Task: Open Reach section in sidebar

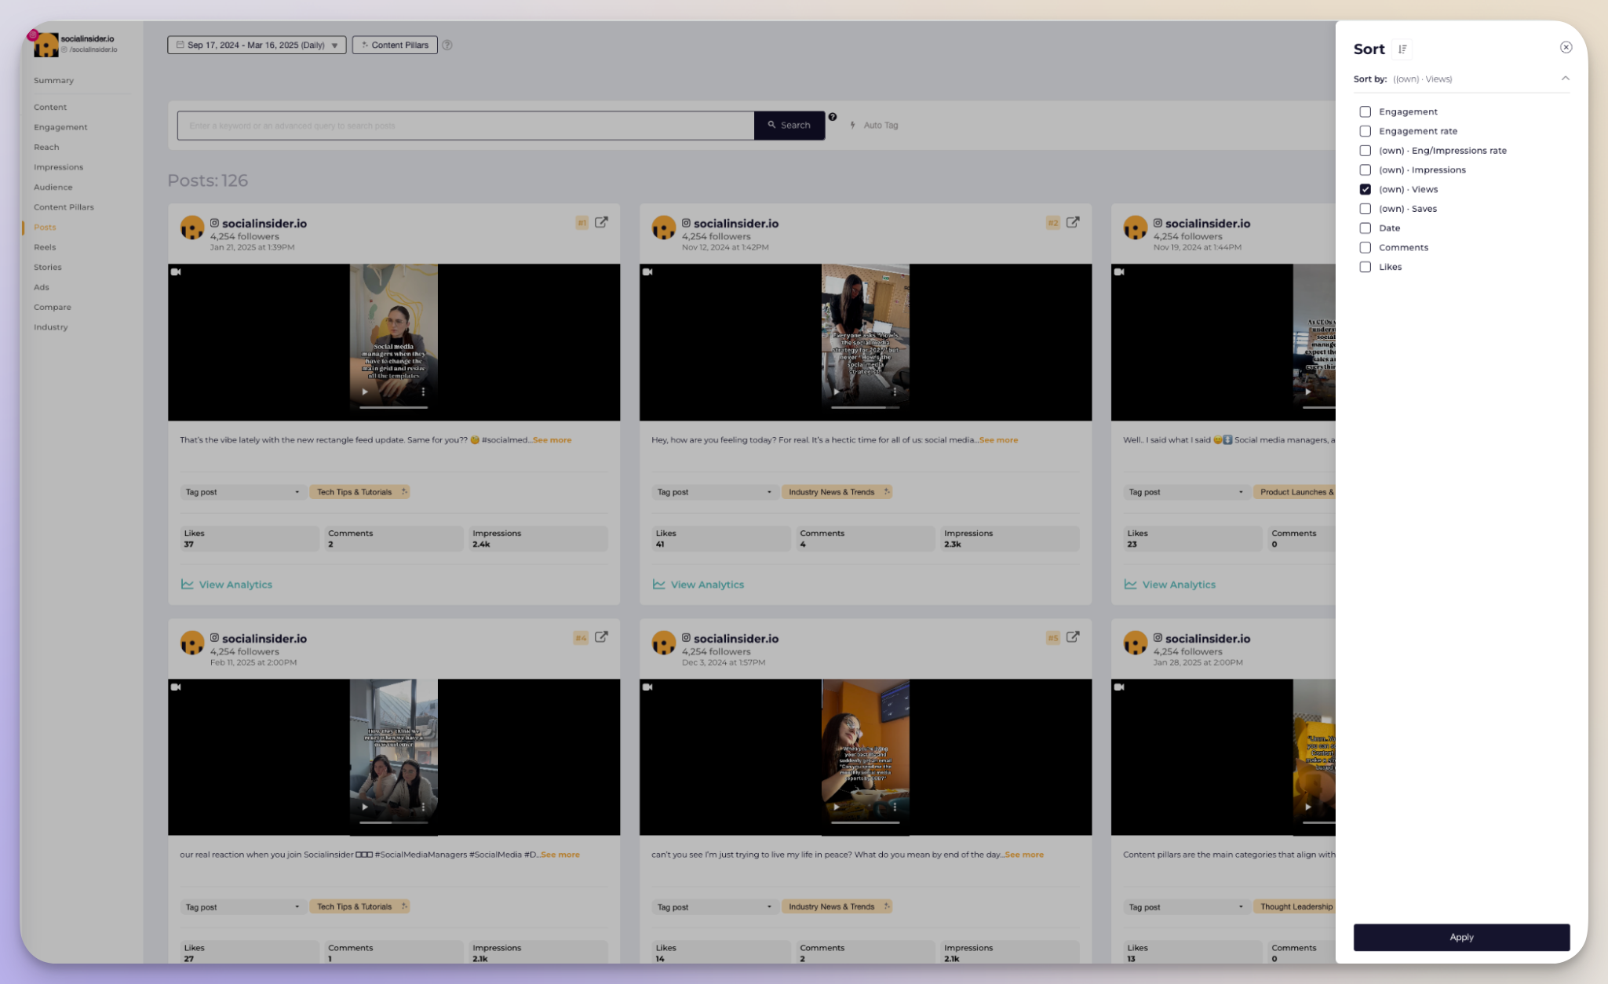Action: (x=46, y=147)
